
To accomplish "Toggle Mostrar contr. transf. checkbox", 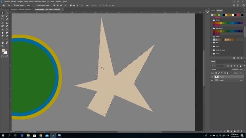I will [36, 5].
